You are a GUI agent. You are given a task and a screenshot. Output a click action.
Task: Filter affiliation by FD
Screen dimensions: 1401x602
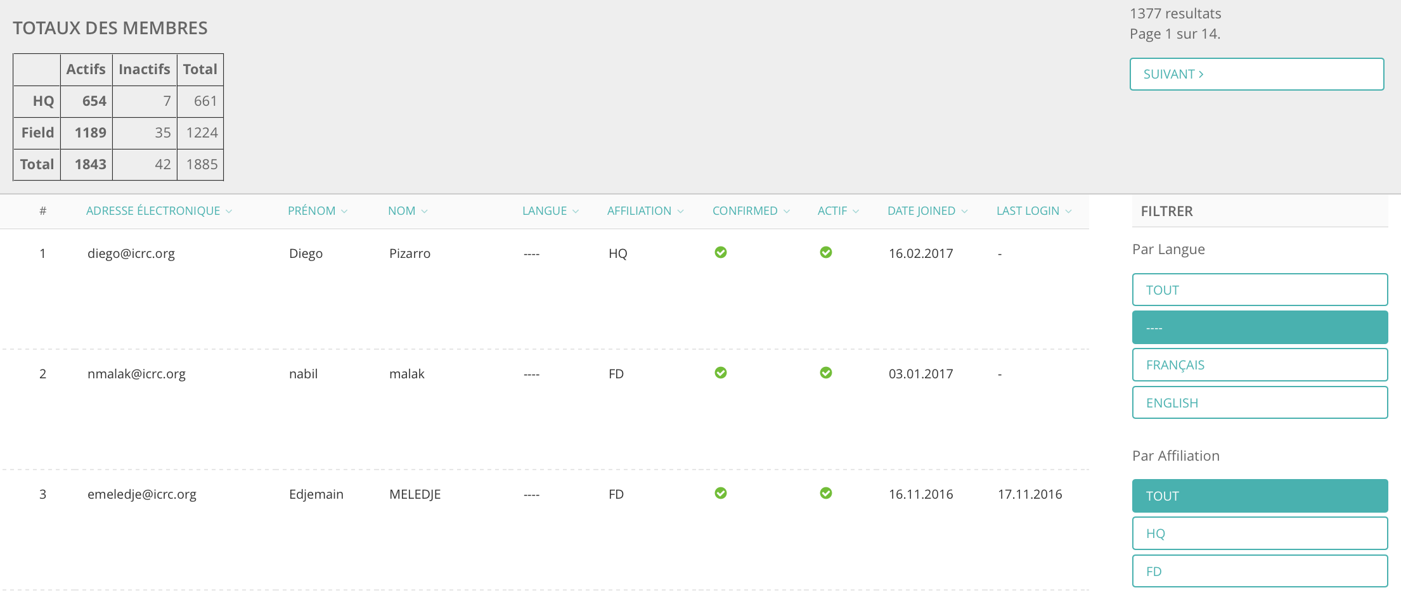[x=1260, y=572]
